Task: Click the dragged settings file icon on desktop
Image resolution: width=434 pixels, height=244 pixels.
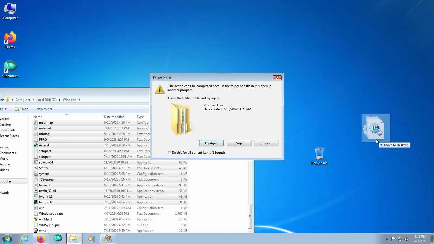Action: (375, 127)
